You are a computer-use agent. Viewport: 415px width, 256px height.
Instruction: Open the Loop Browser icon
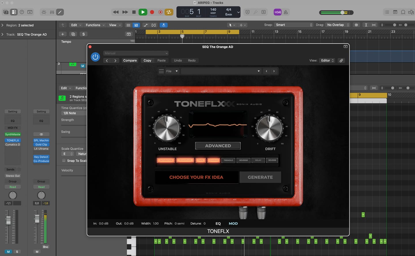pyautogui.click(x=403, y=12)
